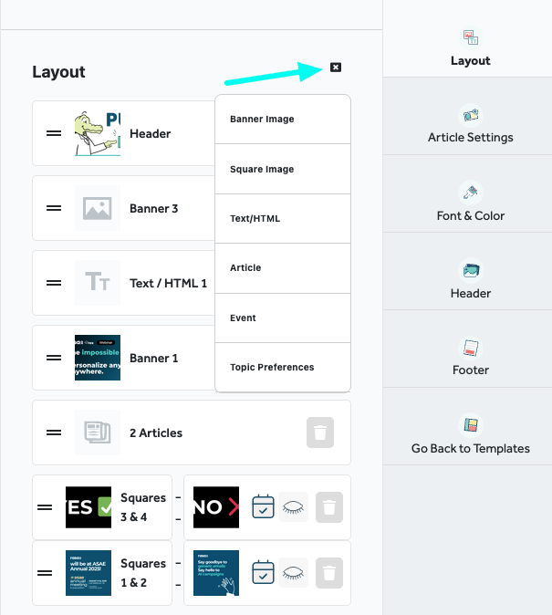Screen dimensions: 552x615
Task: Open the Article Settings tab
Action: [x=470, y=126]
